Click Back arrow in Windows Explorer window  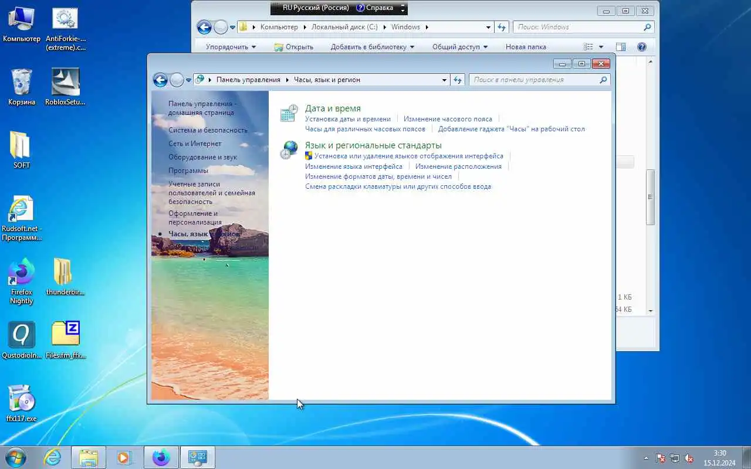tap(204, 27)
